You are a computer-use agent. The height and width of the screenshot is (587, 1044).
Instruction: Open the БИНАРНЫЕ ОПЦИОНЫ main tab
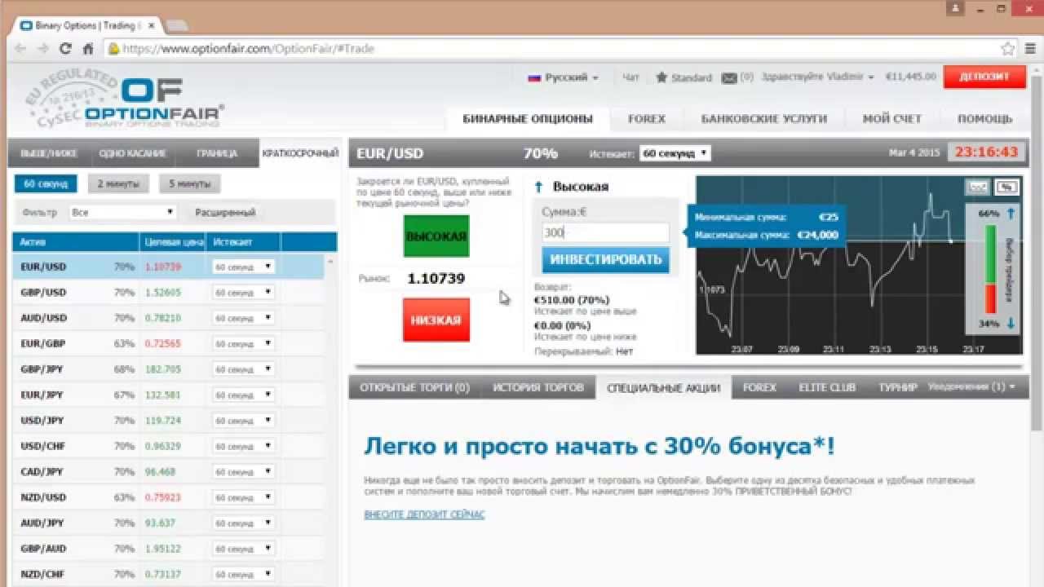[528, 119]
